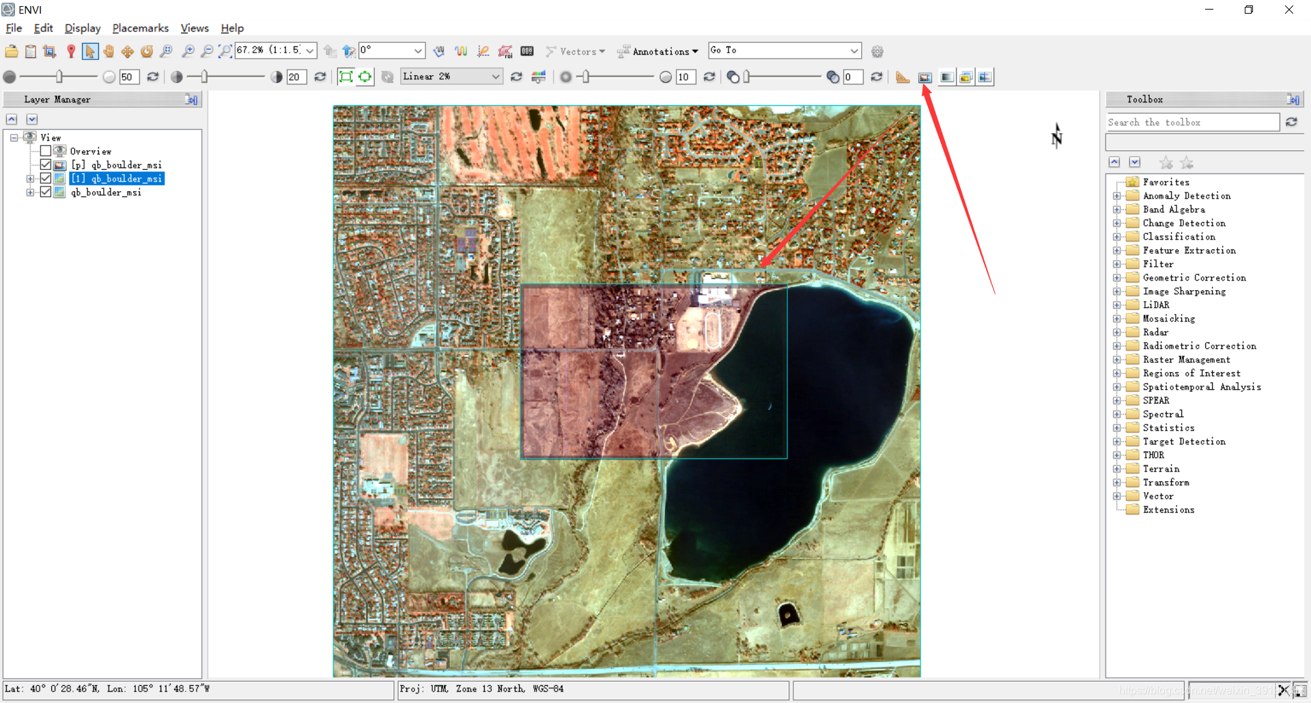
Task: Click the Portal icon in the toolbar
Action: (x=925, y=77)
